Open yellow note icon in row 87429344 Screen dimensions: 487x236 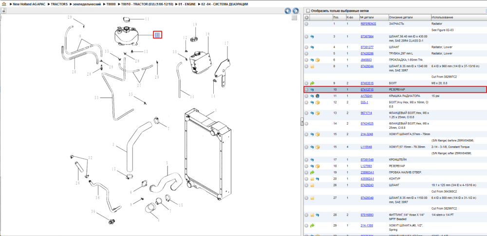312,66
